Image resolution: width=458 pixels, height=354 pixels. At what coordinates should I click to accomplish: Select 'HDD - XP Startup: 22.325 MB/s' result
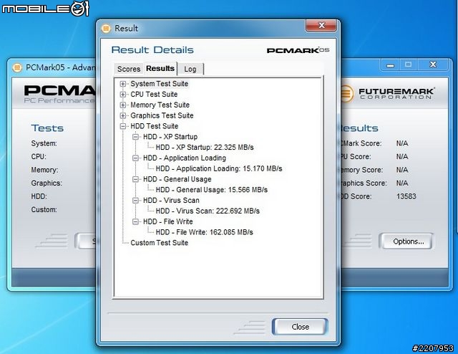(205, 148)
